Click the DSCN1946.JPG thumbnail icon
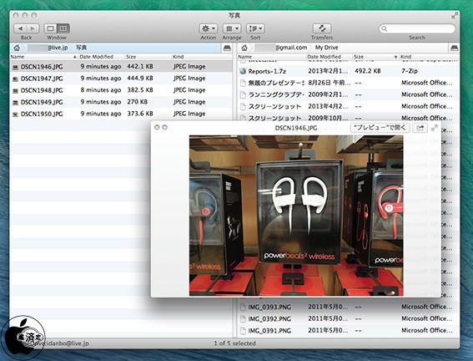 click(x=15, y=67)
